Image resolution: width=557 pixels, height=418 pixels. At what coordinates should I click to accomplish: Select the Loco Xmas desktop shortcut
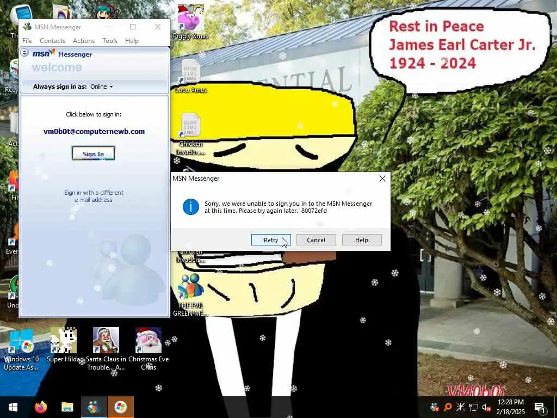190,76
